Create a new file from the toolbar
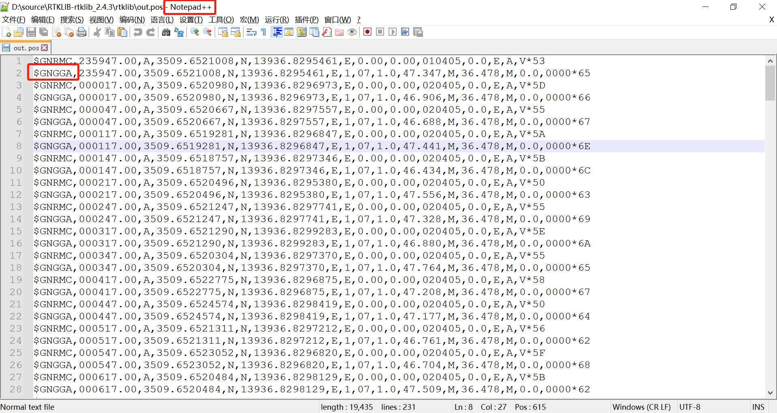The height and width of the screenshot is (413, 777). (6, 32)
